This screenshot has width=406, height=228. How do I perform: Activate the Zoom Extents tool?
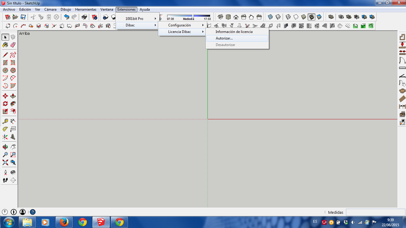[x=5, y=162]
